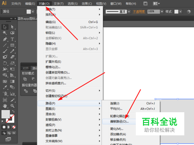Set paint mode to Color
The image size is (194, 145).
[x=4, y=127]
